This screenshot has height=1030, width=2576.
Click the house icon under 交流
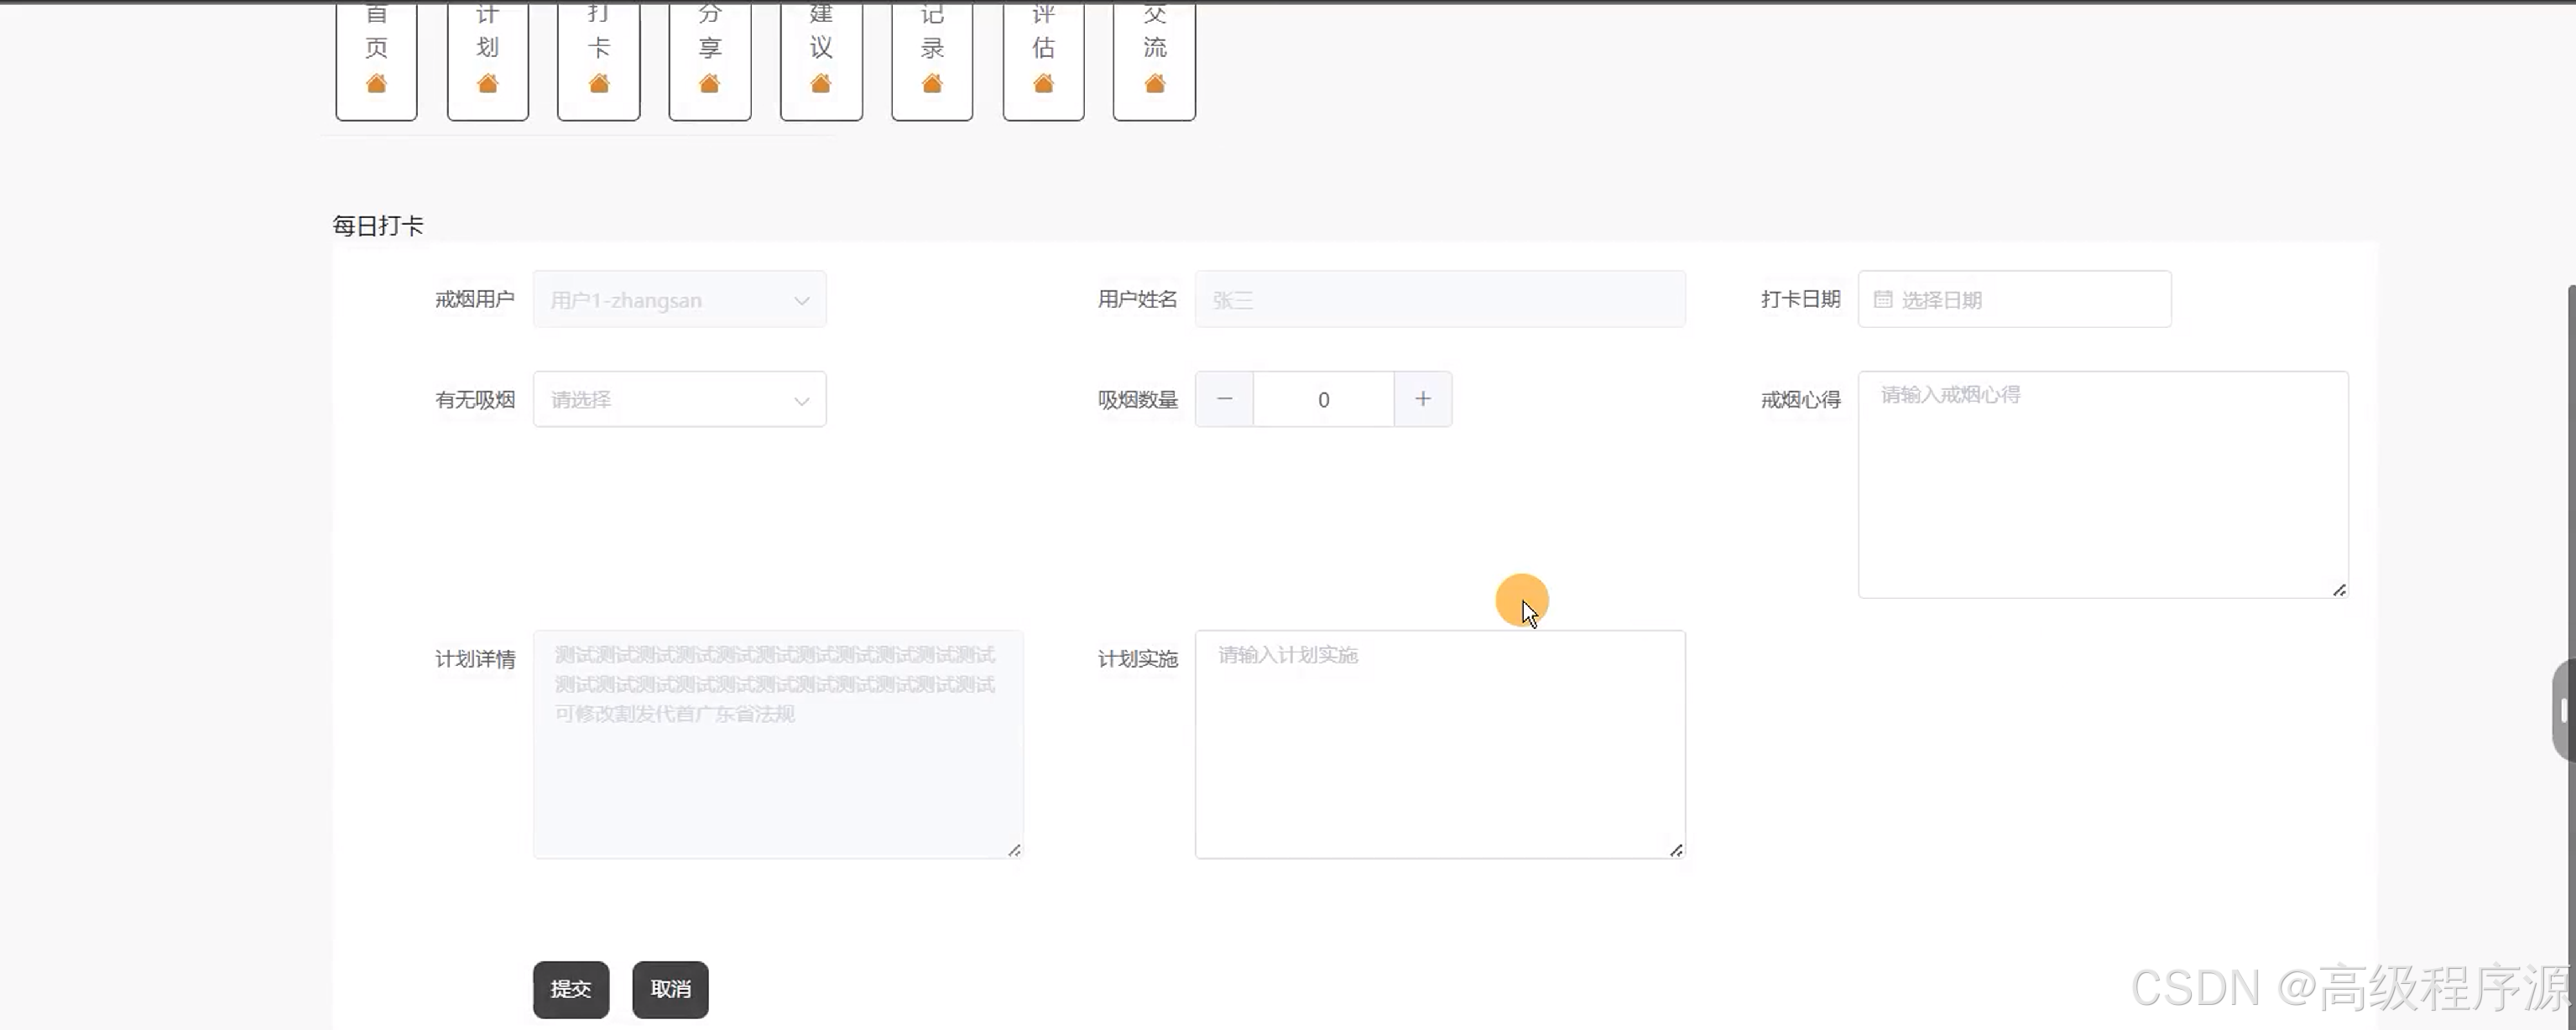pyautogui.click(x=1154, y=84)
